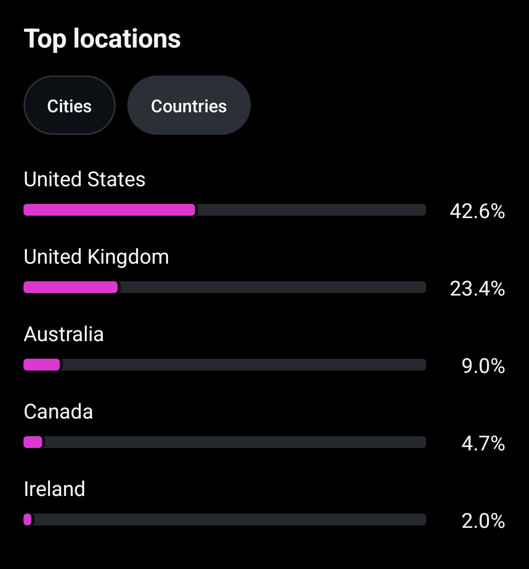Open the United Kingdom entry label
The width and height of the screenshot is (529, 569).
click(96, 257)
